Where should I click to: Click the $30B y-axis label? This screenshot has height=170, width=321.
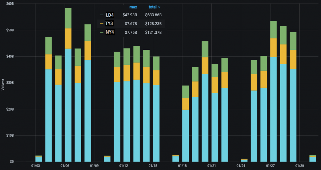point(10,83)
